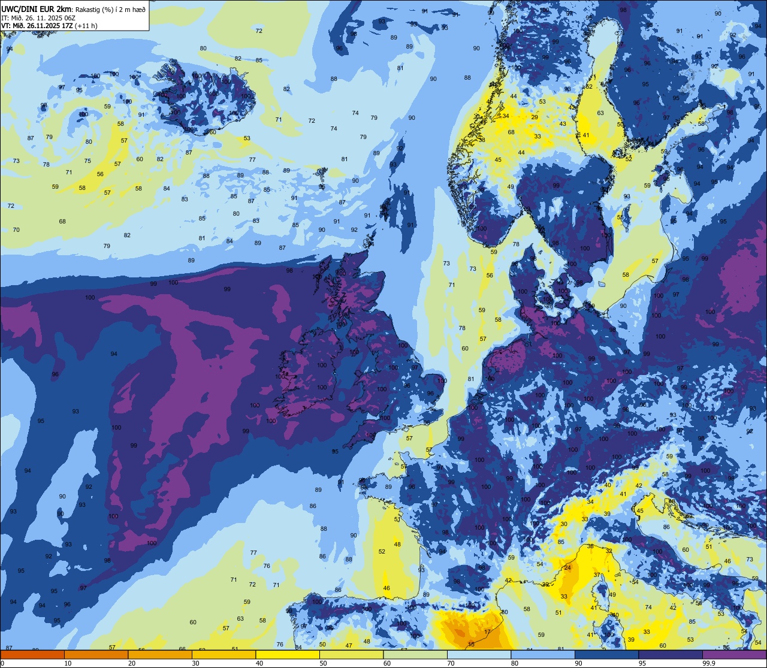Click the 80–90 light blue legend swatch

click(x=543, y=655)
